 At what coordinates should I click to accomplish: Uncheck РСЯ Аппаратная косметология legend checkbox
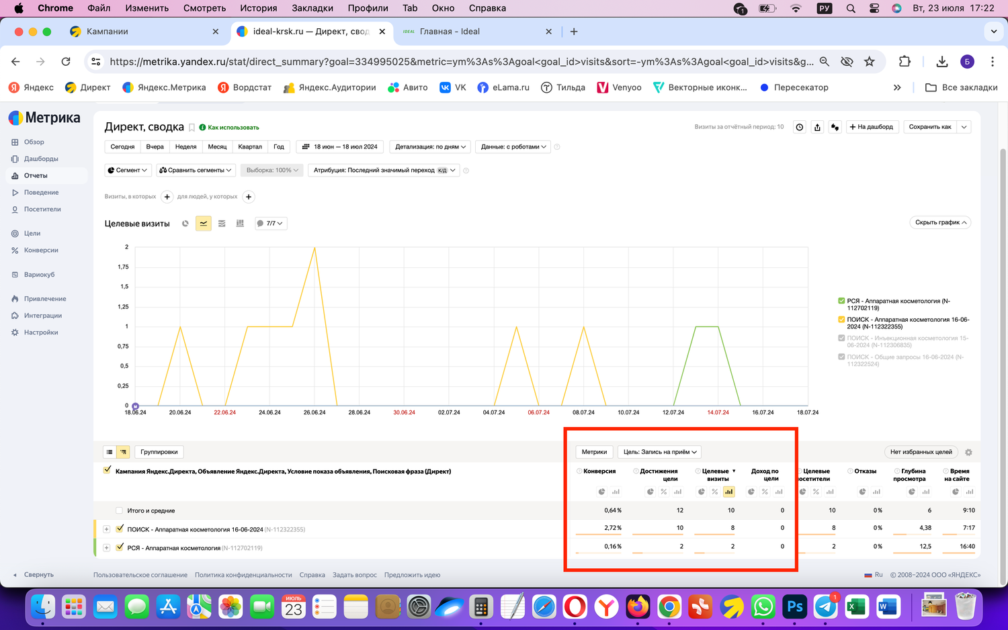[x=841, y=301]
